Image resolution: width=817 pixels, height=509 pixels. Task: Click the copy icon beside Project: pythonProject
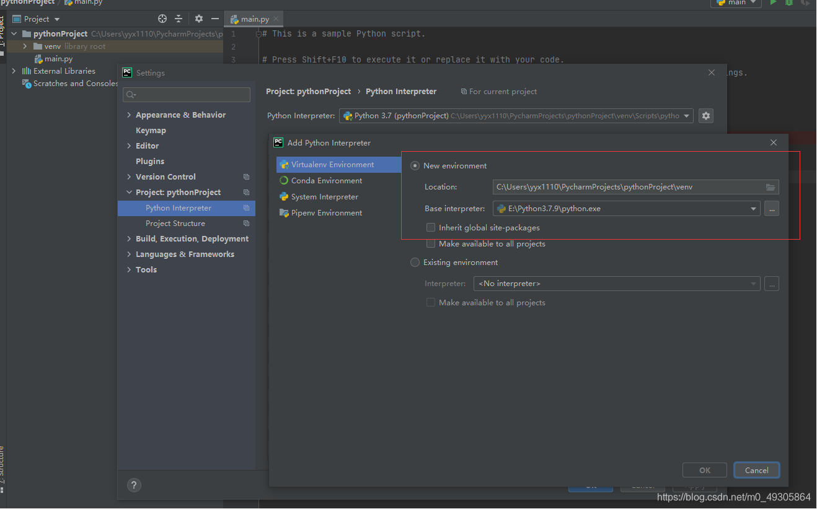pos(246,193)
